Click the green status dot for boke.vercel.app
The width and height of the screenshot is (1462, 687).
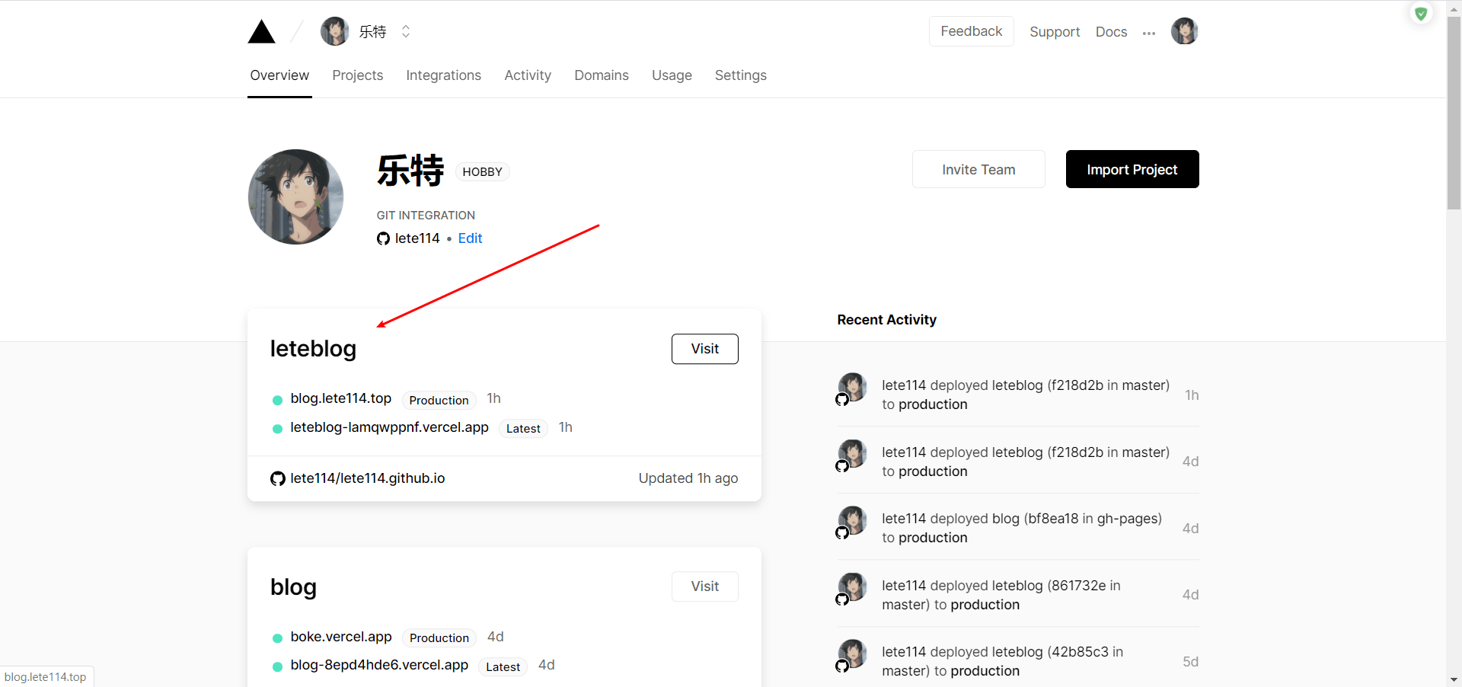278,637
